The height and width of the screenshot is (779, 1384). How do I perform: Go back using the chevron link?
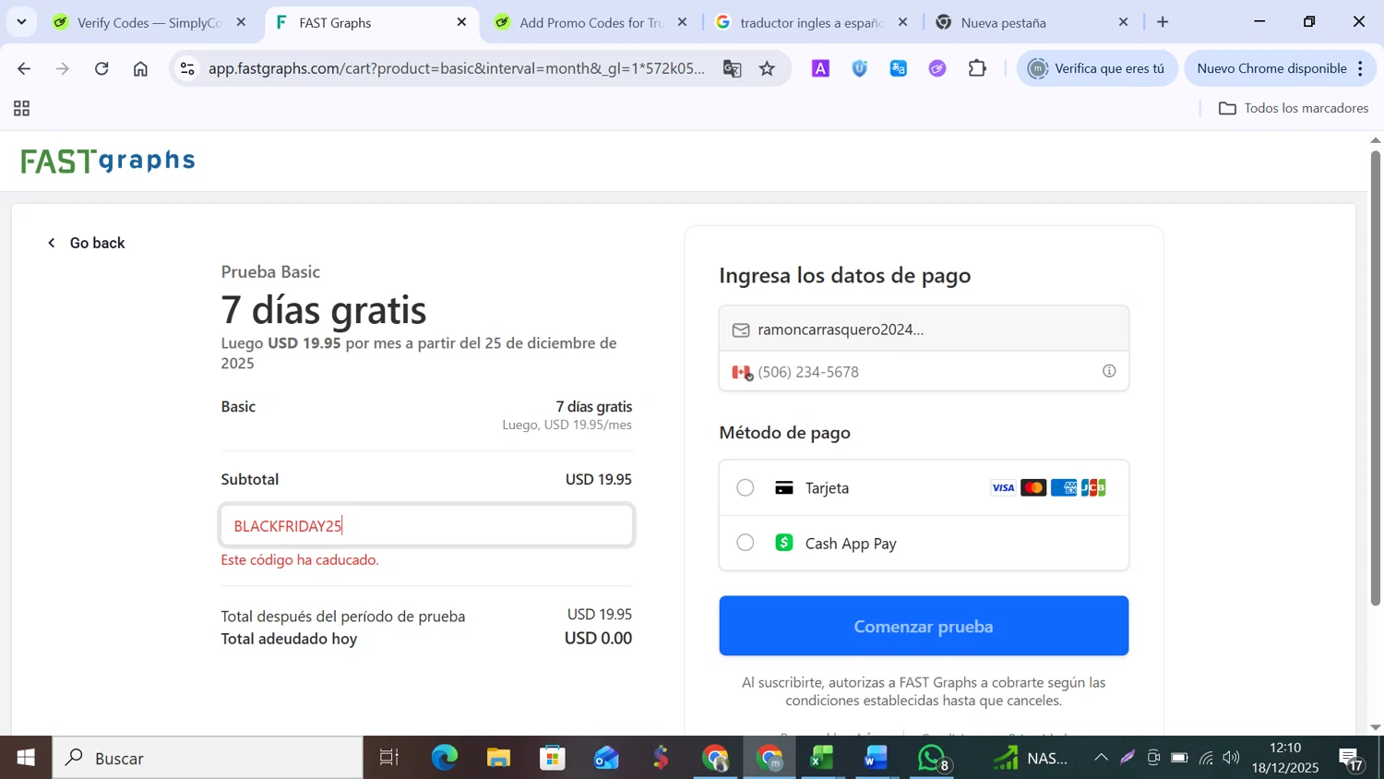coord(86,243)
